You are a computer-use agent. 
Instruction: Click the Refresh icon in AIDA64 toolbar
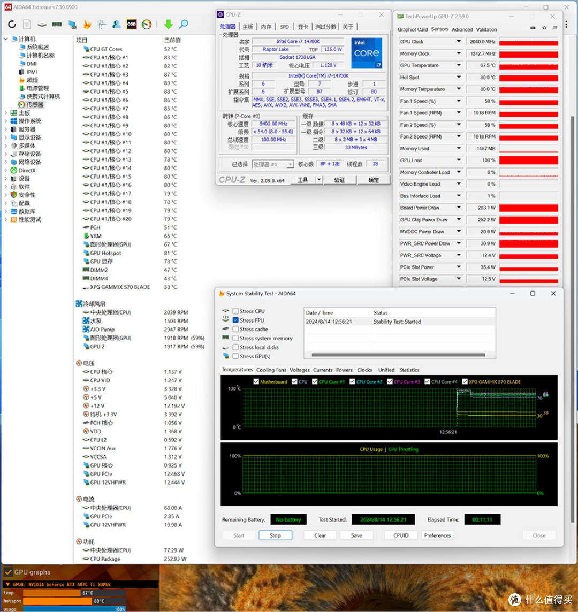pyautogui.click(x=12, y=24)
